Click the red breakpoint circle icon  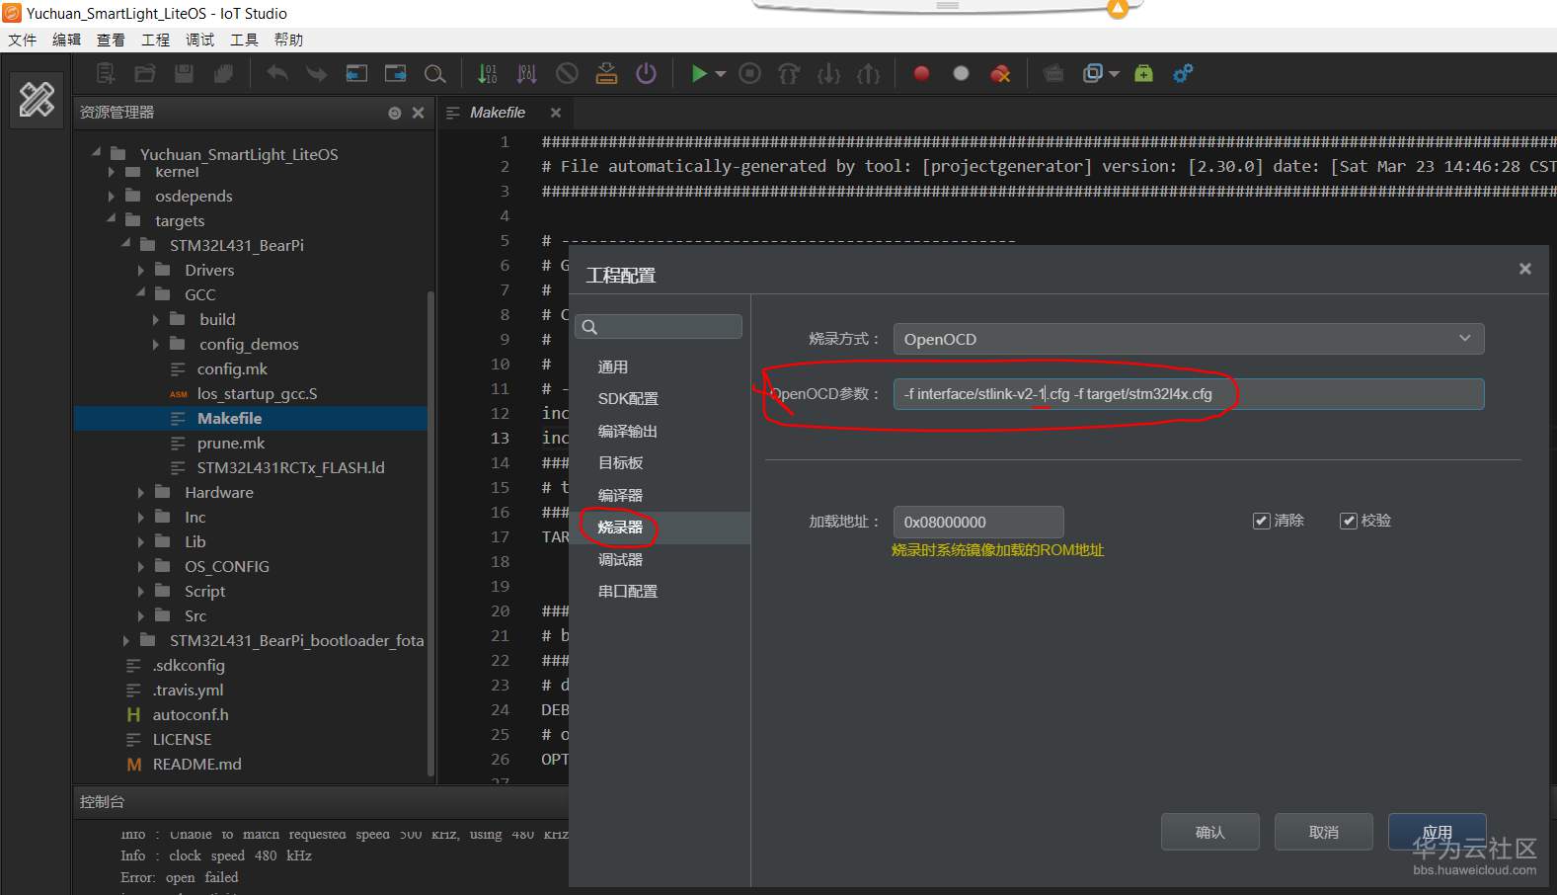tap(921, 73)
